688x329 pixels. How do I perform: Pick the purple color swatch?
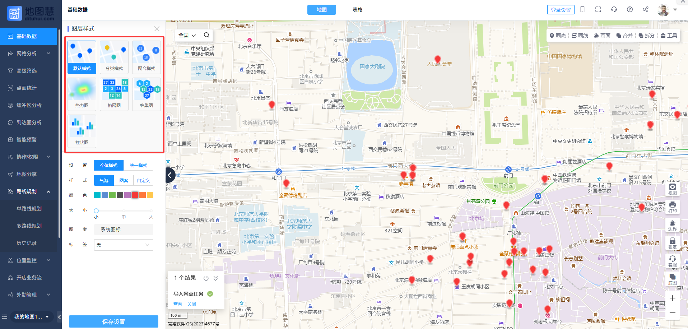pyautogui.click(x=127, y=195)
